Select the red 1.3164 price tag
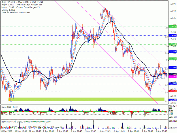177x133 pixels. point(172,91)
